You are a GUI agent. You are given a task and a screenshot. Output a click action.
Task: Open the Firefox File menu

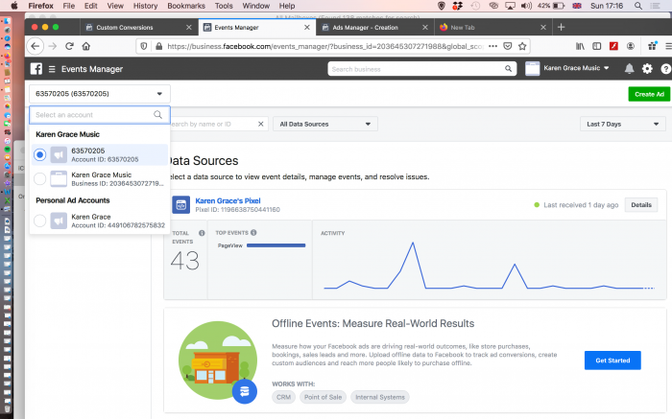click(68, 6)
